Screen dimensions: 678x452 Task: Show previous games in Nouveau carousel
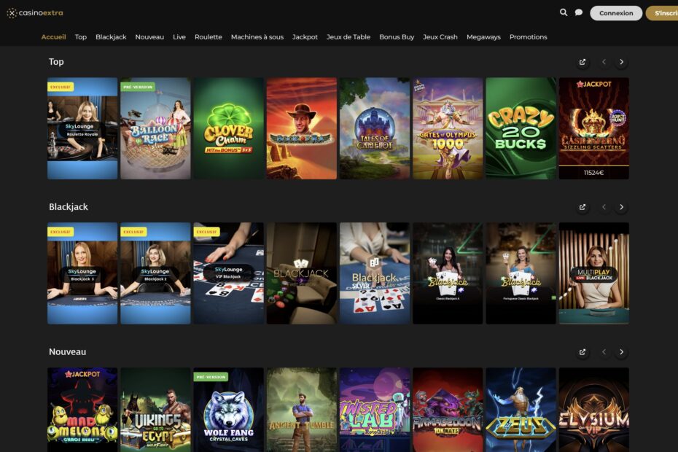click(x=604, y=352)
